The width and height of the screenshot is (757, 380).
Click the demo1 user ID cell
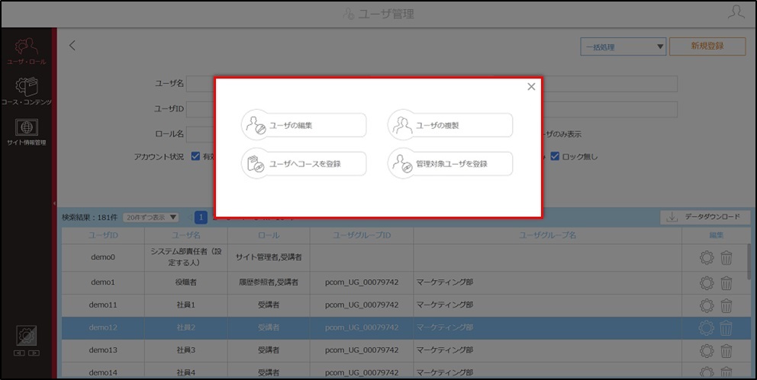tap(103, 282)
